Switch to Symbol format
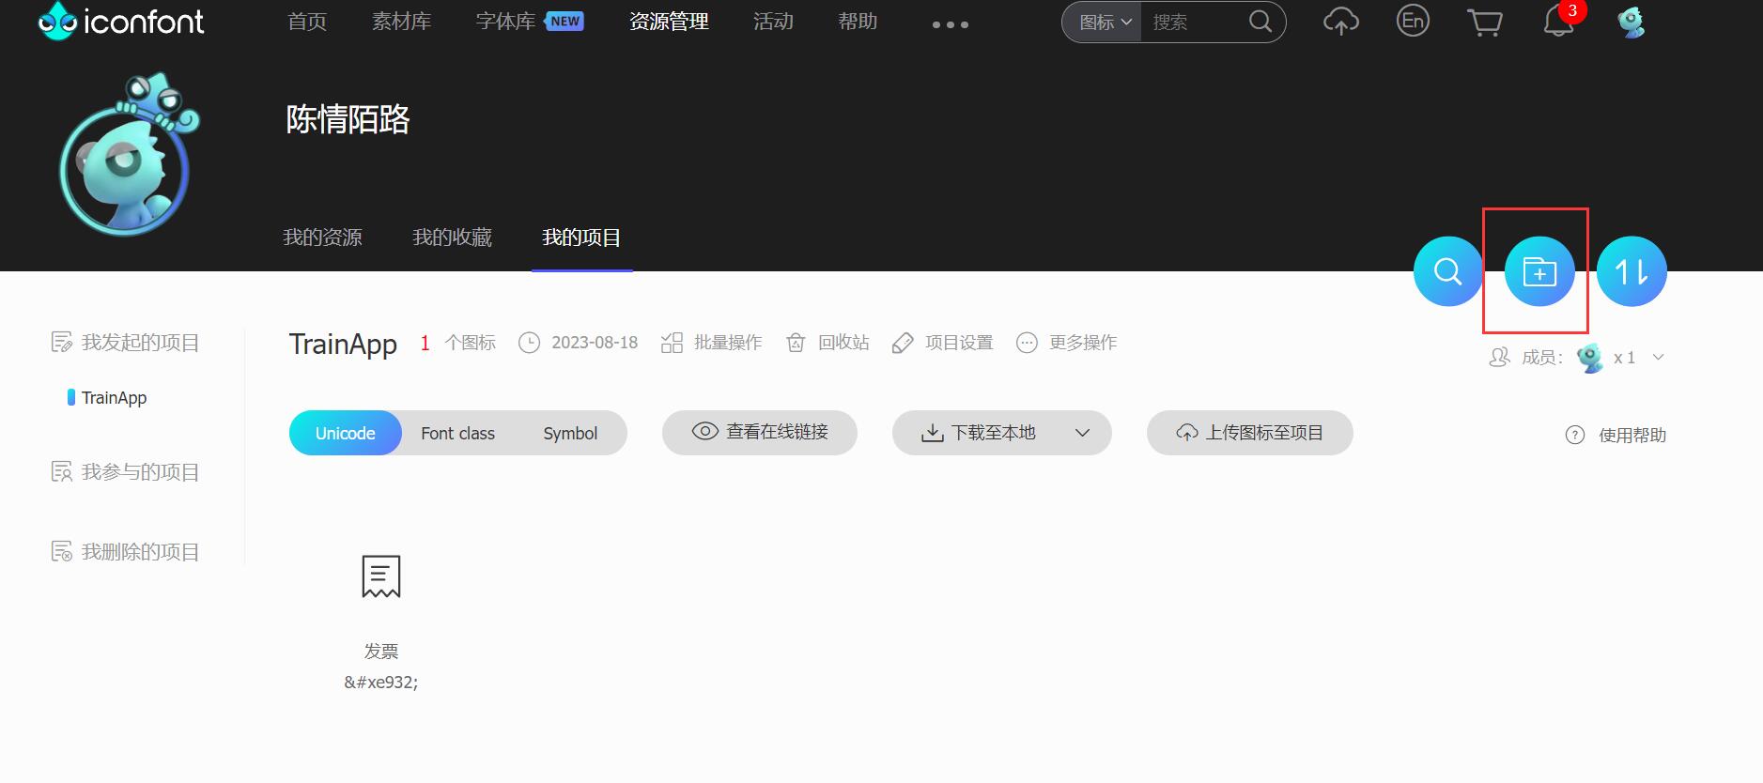1763x783 pixels. coord(570,433)
